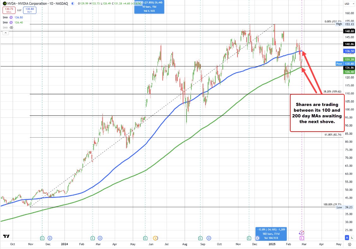Click the Low 39.23 price label
The width and height of the screenshot is (356, 249).
click(x=345, y=207)
